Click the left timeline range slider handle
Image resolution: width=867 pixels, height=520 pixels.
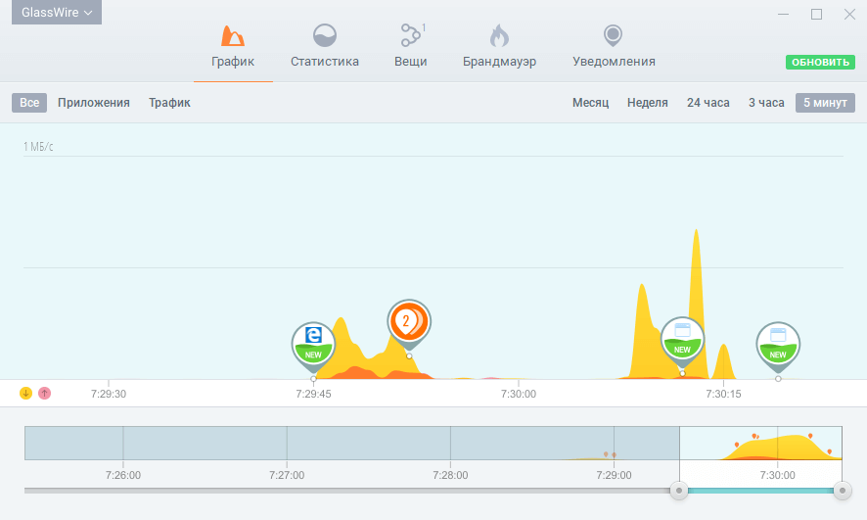678,490
